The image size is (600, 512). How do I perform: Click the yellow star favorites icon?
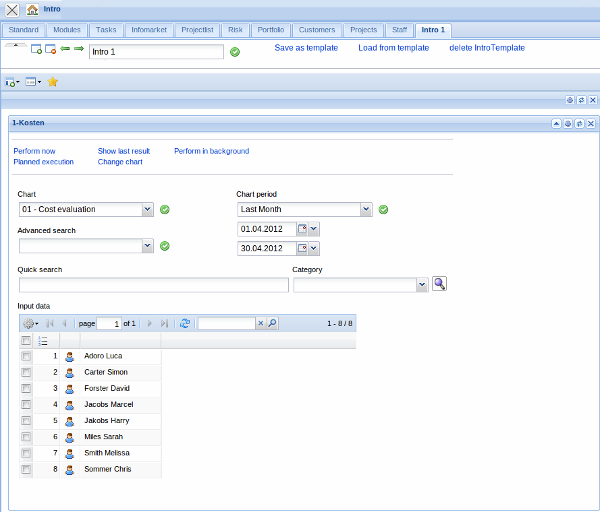53,82
